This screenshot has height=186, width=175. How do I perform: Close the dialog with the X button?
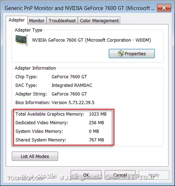click(164, 8)
